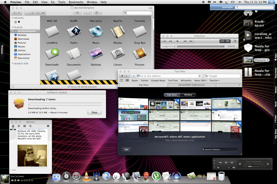
Task: Open the Library folder icon
Action: [118, 53]
